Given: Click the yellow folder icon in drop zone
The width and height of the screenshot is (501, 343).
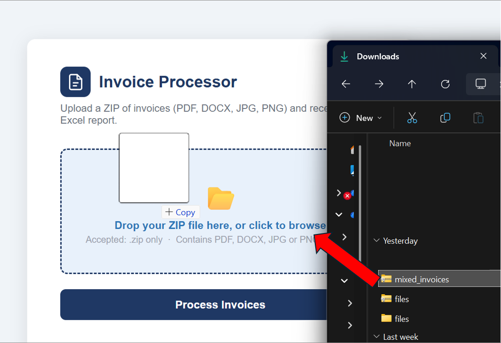Looking at the screenshot, I should (221, 198).
